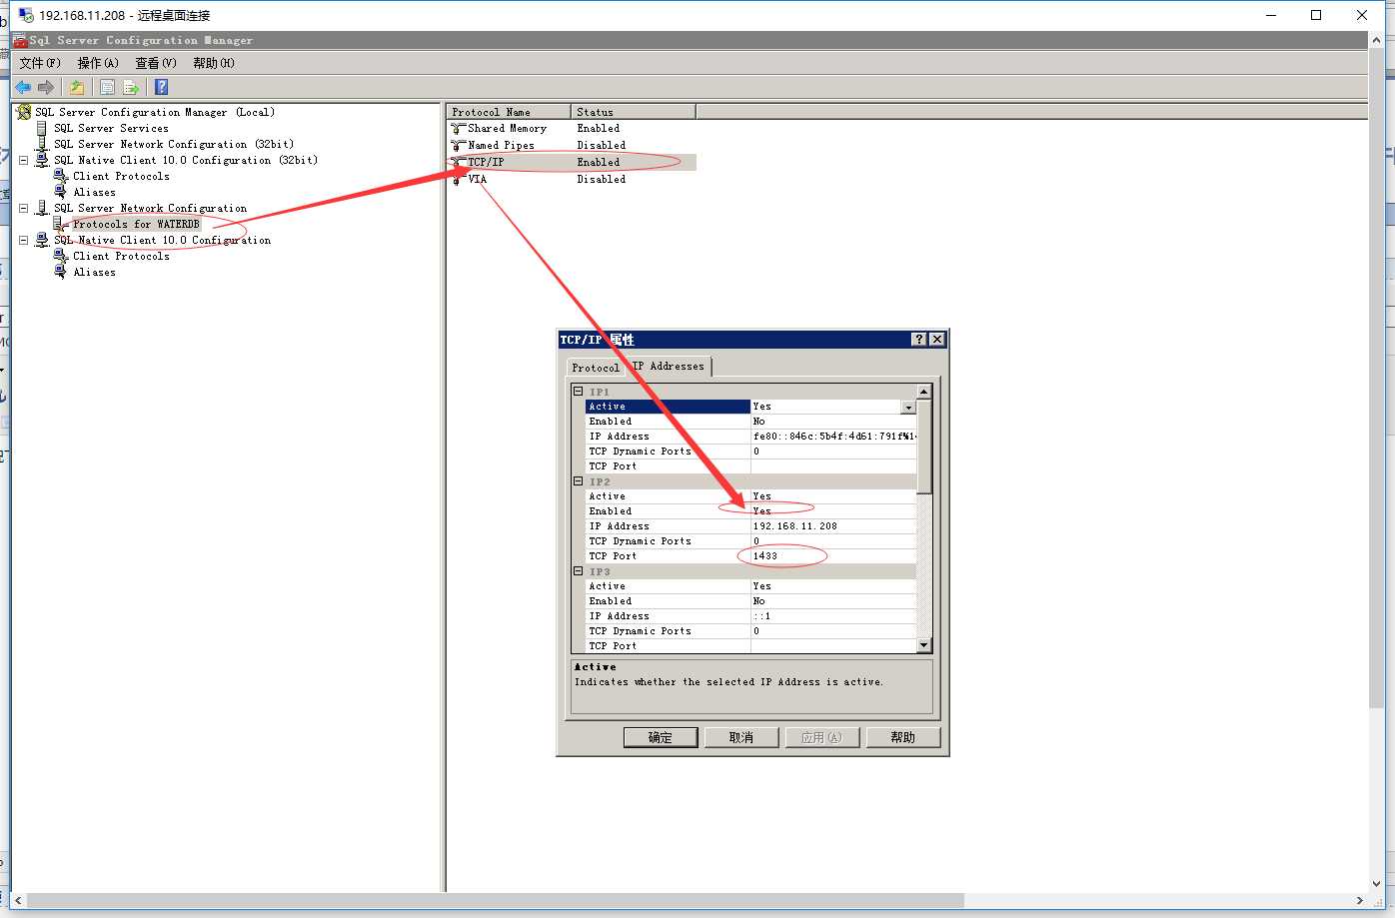The image size is (1395, 918).
Task: Click the IP Address value 192.168.11.208
Action: (795, 525)
